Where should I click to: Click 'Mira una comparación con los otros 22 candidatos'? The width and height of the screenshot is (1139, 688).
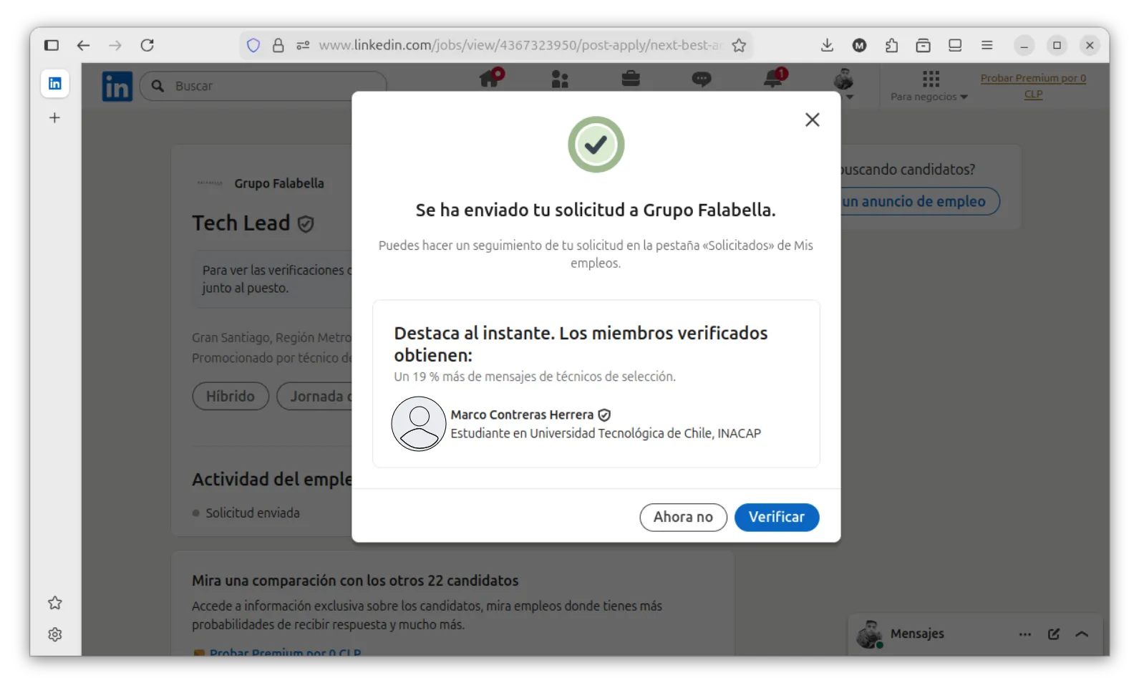pyautogui.click(x=355, y=581)
